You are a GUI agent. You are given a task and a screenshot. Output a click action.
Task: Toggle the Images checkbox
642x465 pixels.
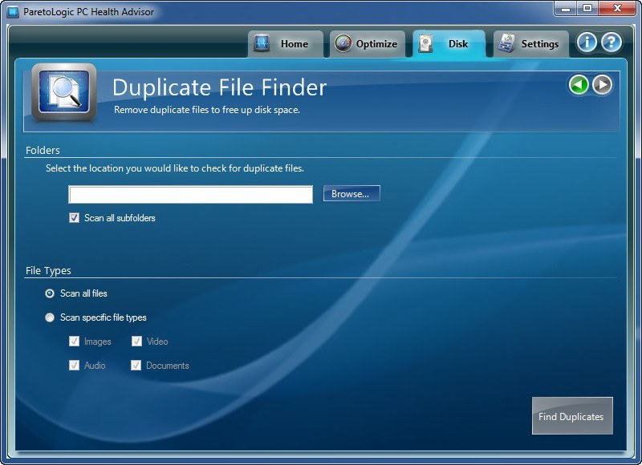73,341
